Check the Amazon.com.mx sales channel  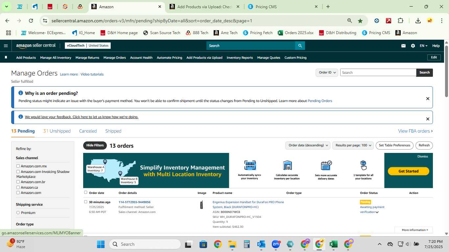18,166
